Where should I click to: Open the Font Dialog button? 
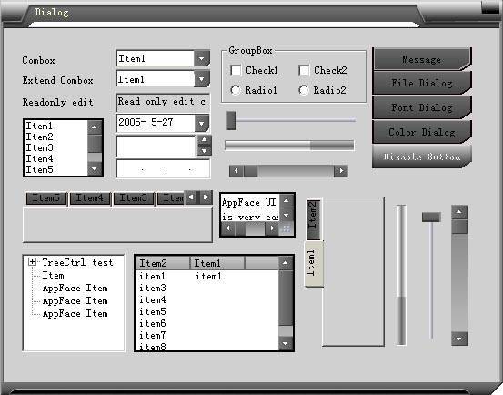(x=422, y=107)
